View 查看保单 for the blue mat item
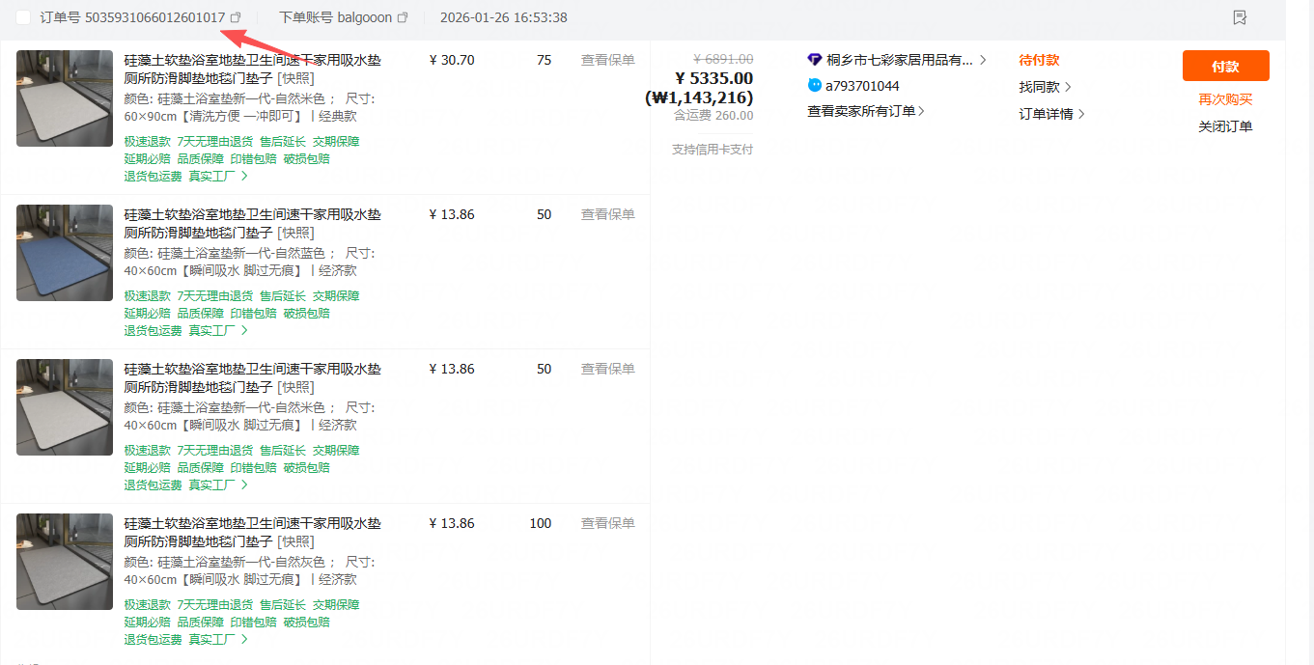The image size is (1314, 665). [x=607, y=214]
